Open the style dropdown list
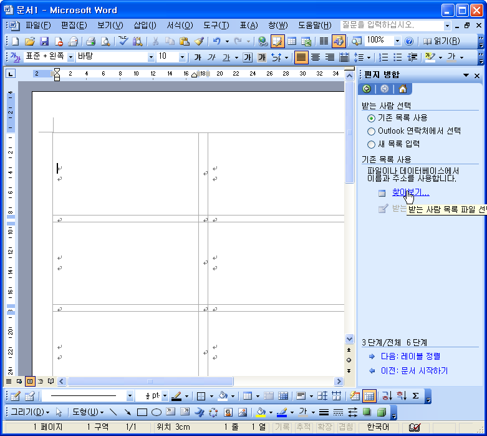 point(71,57)
